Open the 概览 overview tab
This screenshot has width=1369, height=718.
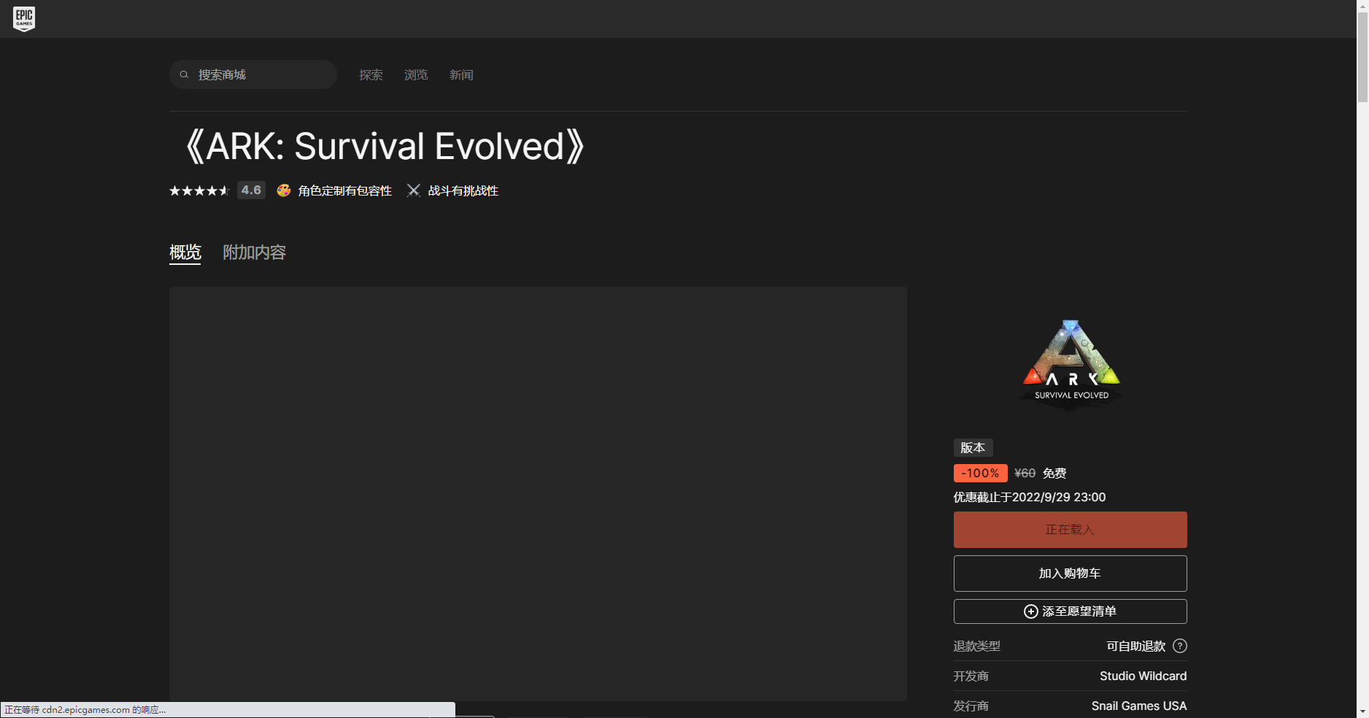point(185,252)
